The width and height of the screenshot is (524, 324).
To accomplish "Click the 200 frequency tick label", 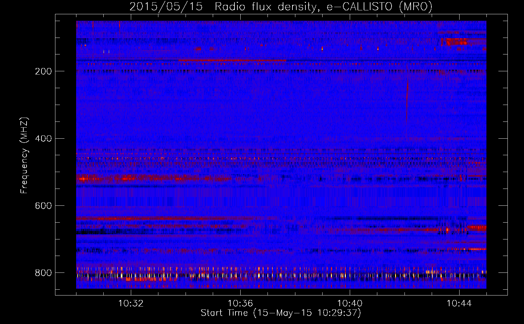I will pyautogui.click(x=43, y=71).
